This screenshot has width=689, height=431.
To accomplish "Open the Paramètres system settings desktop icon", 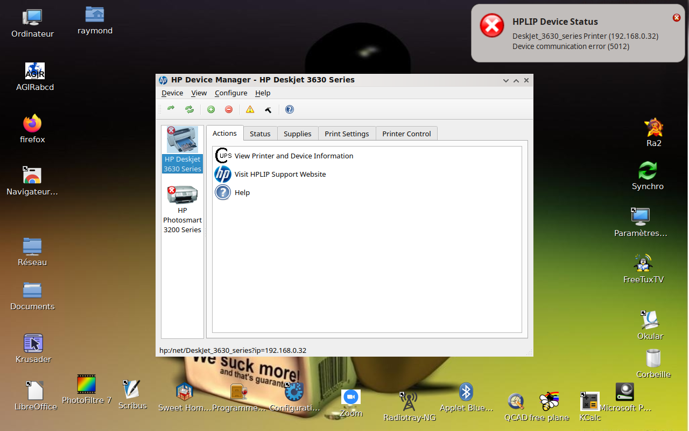I will click(x=641, y=223).
